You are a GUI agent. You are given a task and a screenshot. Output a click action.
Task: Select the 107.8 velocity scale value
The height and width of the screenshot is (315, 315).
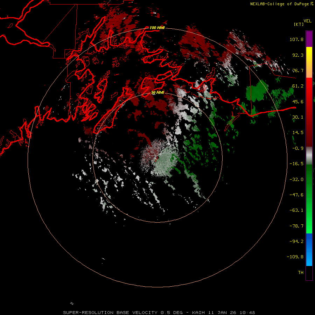pyautogui.click(x=296, y=39)
